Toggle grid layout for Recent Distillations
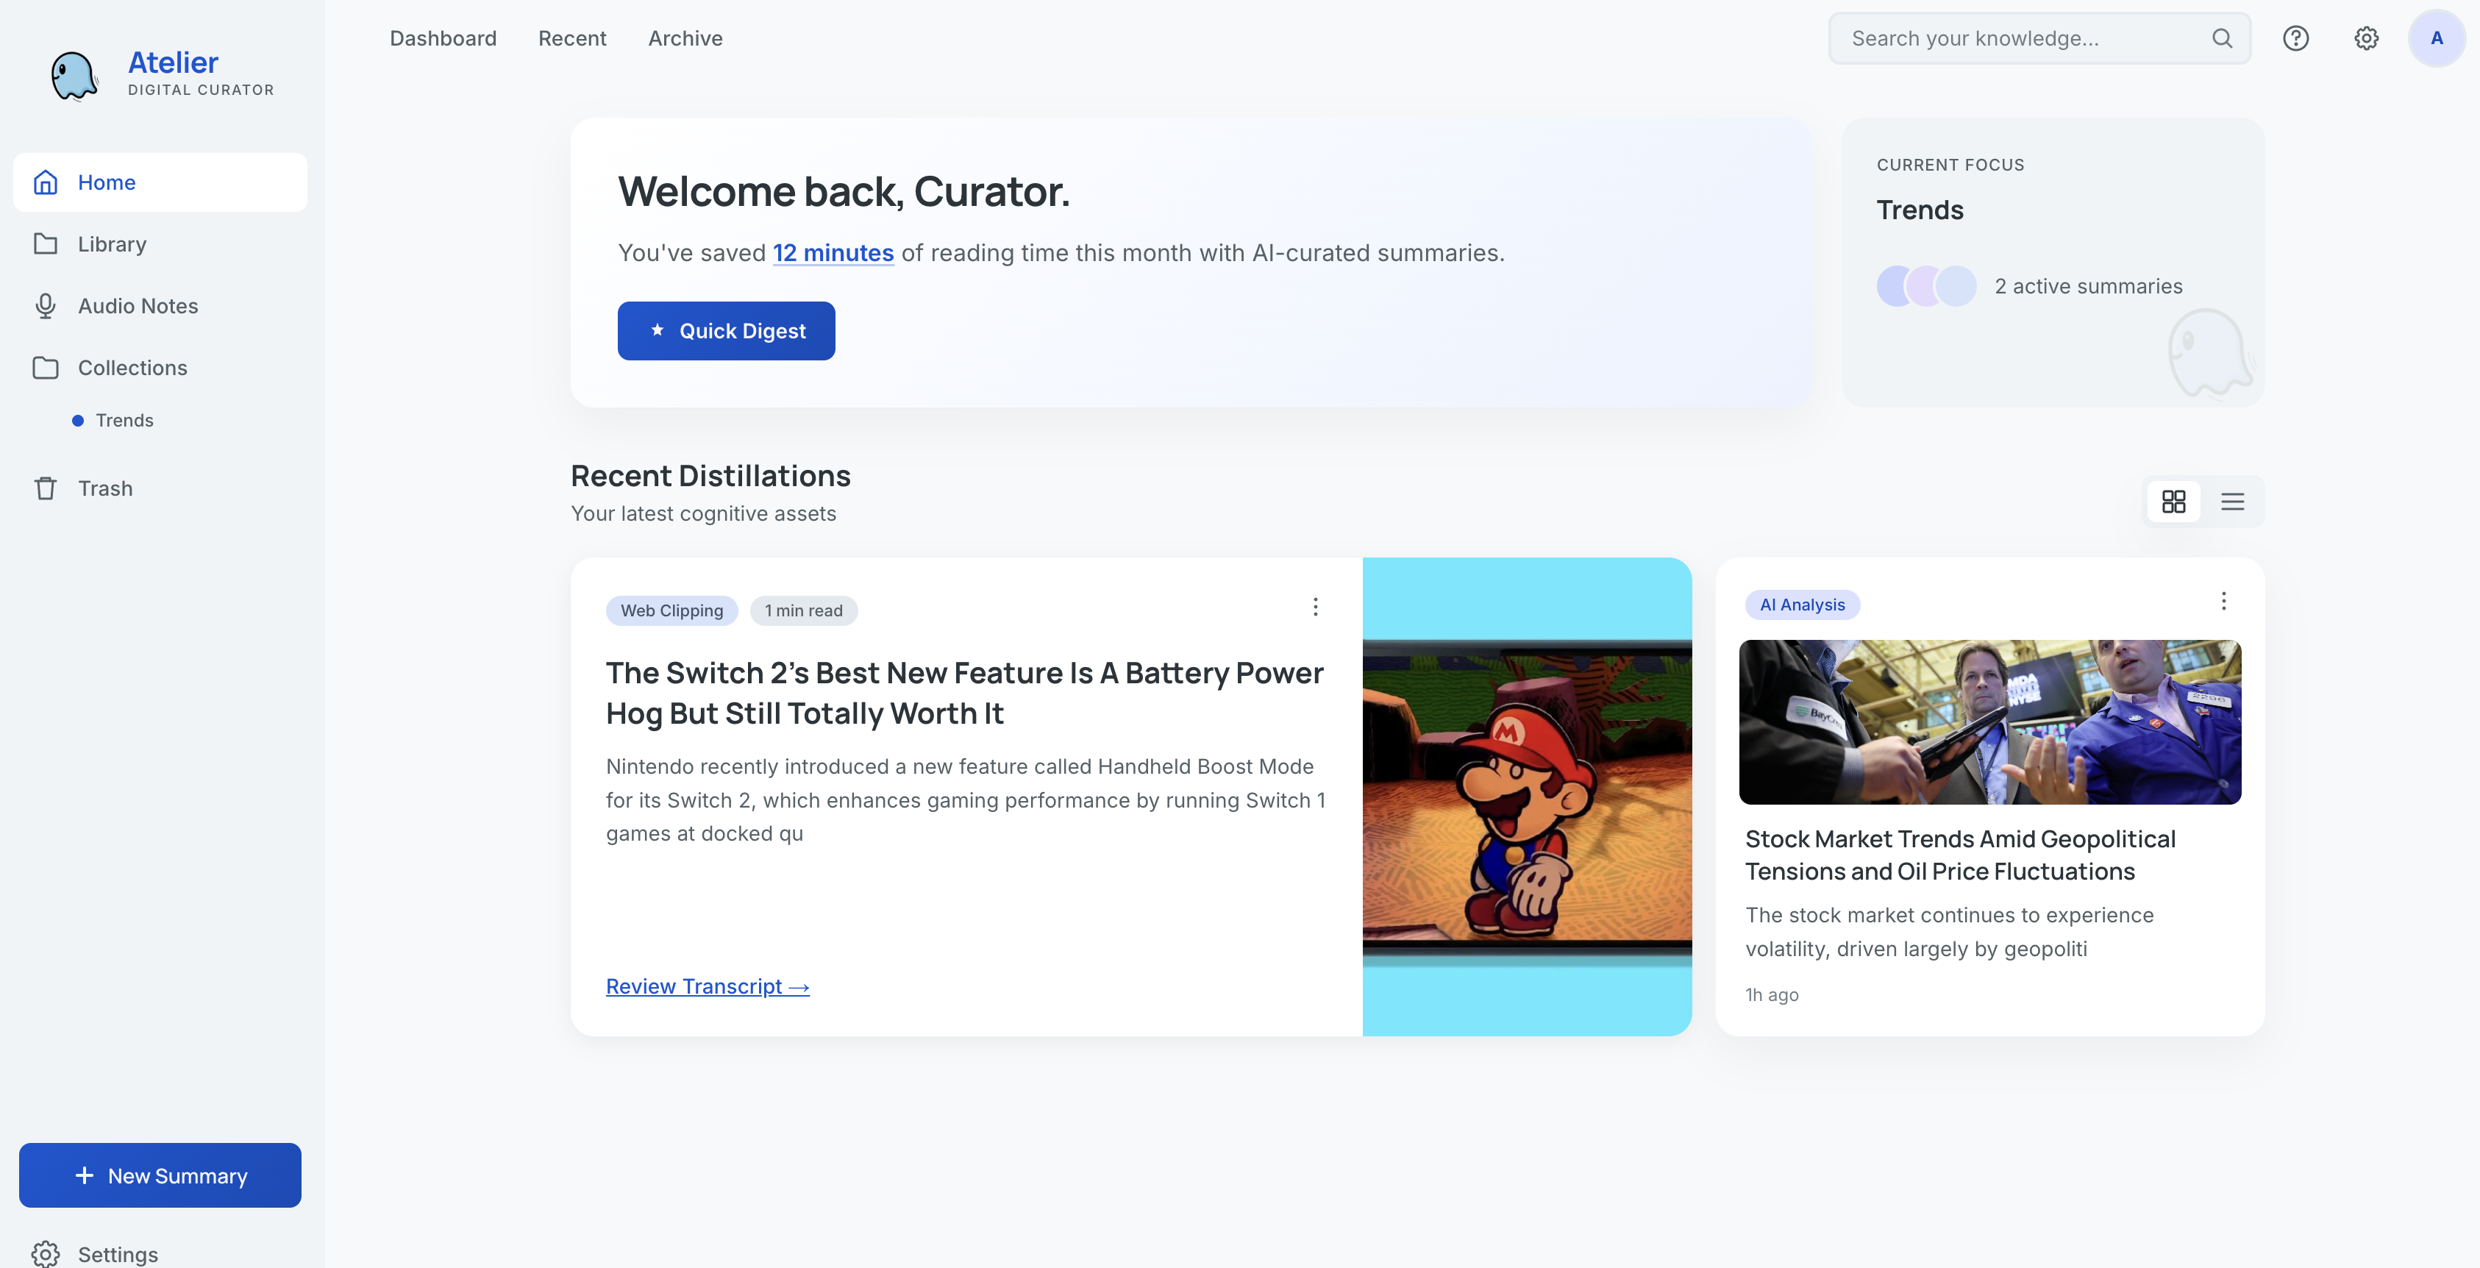 [2175, 502]
